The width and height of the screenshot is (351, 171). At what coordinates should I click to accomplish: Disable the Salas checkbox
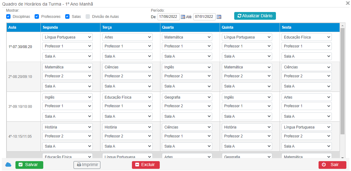pos(67,17)
